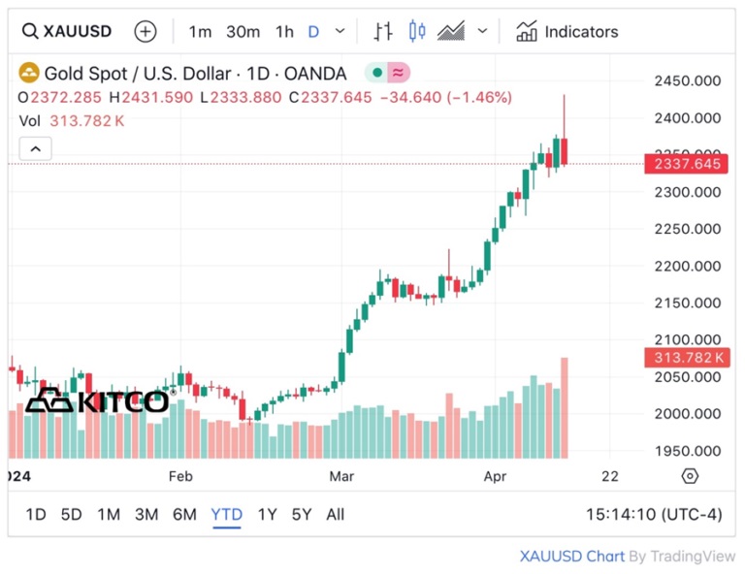The image size is (745, 574).
Task: Click the 2337.645 price label
Action: tap(684, 164)
